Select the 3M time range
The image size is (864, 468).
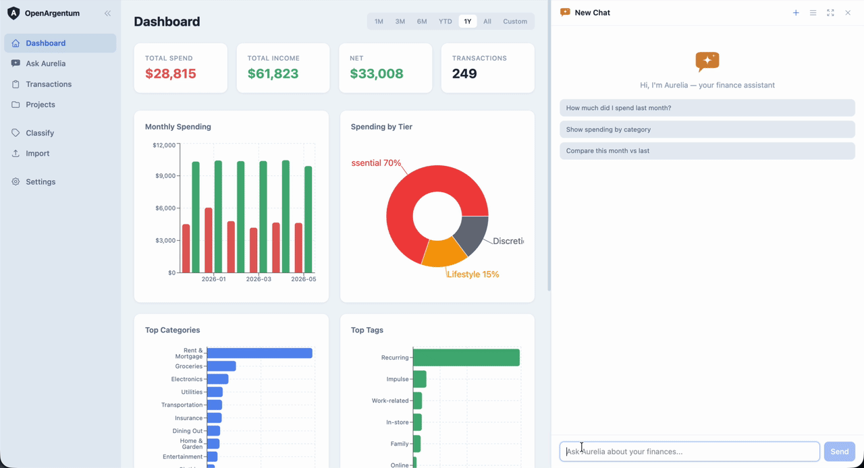click(x=400, y=22)
